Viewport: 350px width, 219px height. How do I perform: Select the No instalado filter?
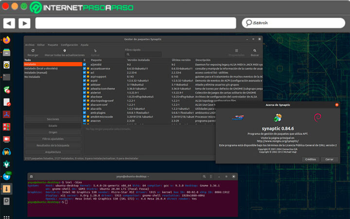53,77
